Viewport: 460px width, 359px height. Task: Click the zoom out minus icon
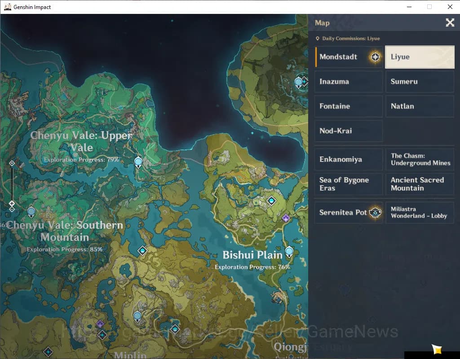coord(12,209)
